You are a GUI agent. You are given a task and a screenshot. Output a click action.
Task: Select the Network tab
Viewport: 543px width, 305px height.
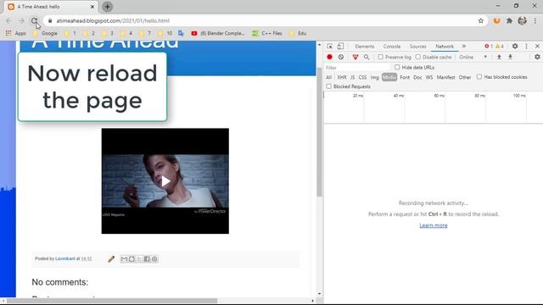coord(445,47)
